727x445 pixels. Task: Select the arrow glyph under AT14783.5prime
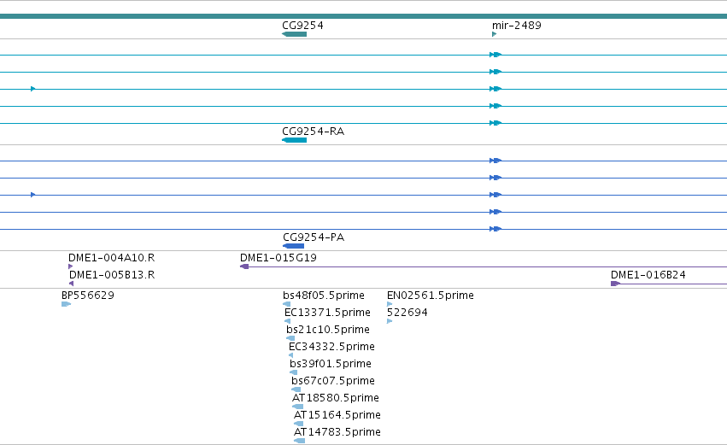[300, 441]
